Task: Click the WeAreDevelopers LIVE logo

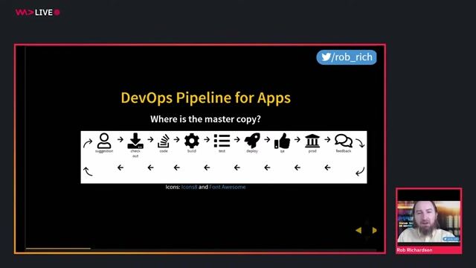Action: click(x=38, y=13)
